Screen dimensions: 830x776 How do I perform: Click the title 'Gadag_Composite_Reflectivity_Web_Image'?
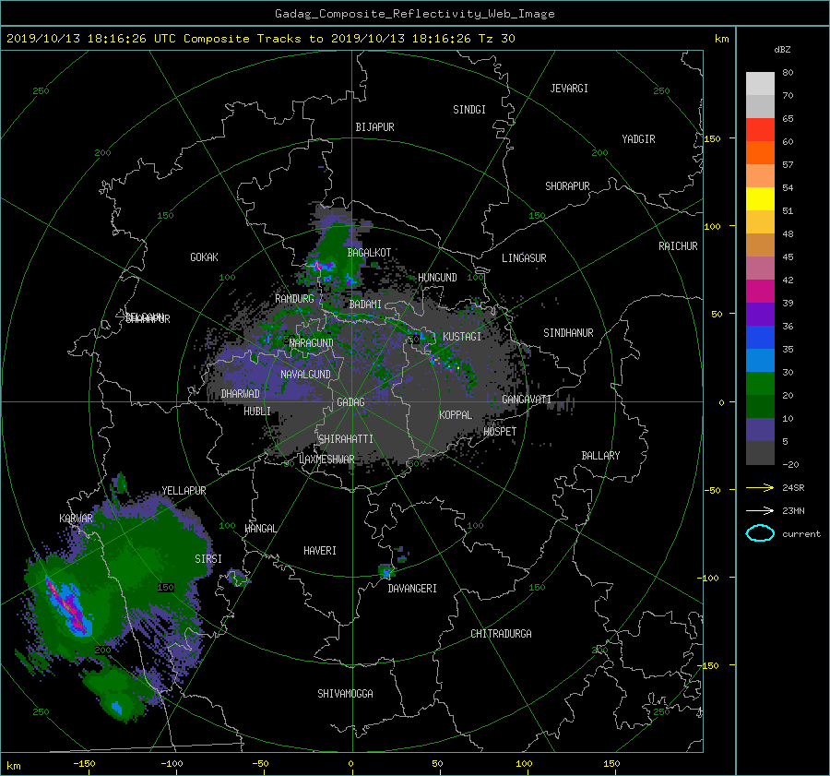[414, 14]
